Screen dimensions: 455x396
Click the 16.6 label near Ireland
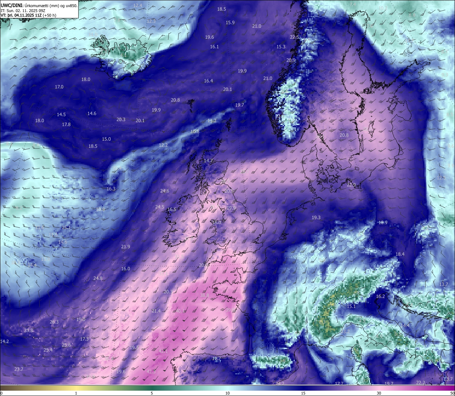click(x=172, y=209)
